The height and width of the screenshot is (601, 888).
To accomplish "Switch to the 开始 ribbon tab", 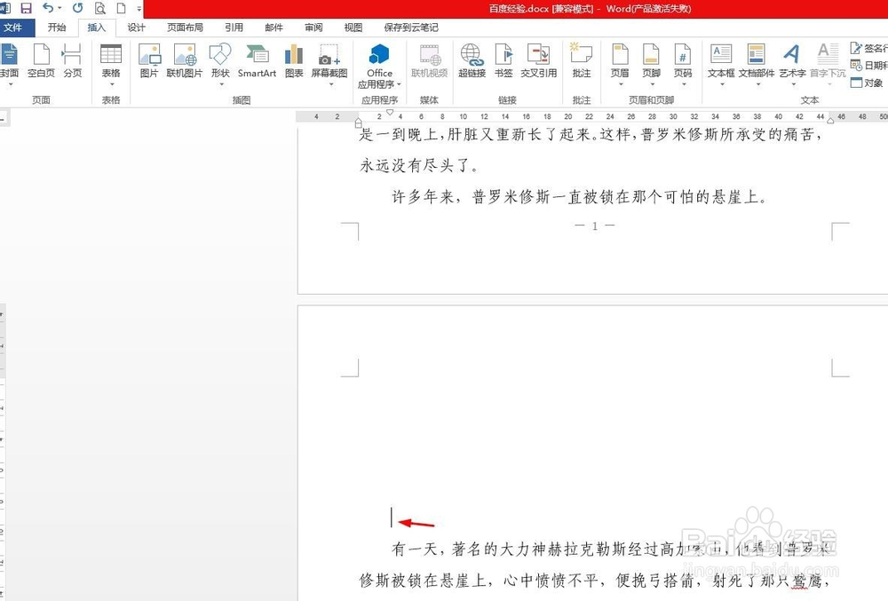I will [x=56, y=27].
